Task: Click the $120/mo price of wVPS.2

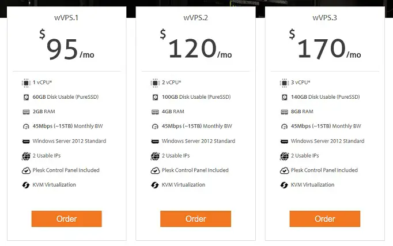Action: coord(196,44)
